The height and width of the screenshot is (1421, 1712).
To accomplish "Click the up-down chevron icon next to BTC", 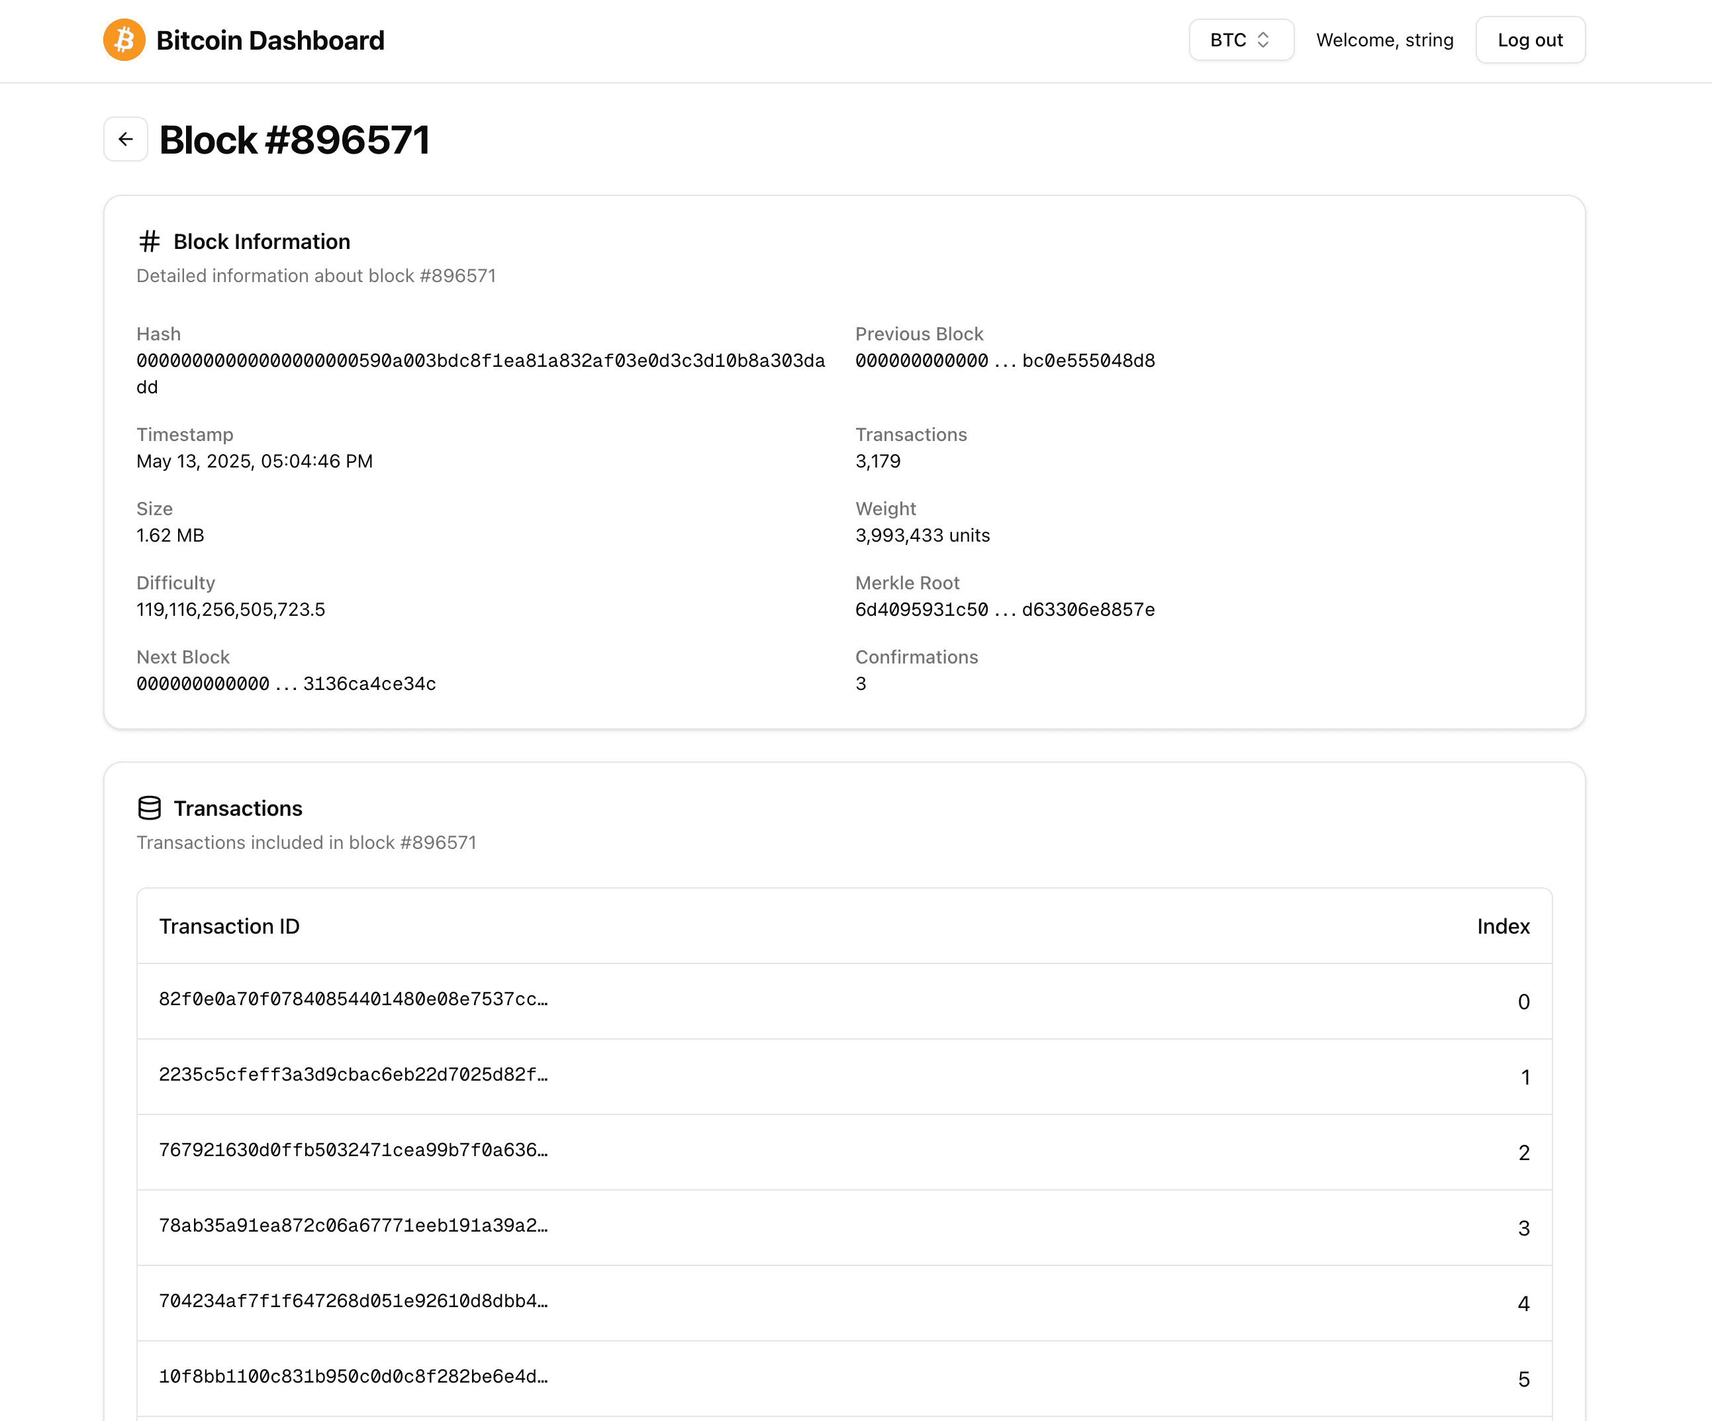I will pos(1262,40).
